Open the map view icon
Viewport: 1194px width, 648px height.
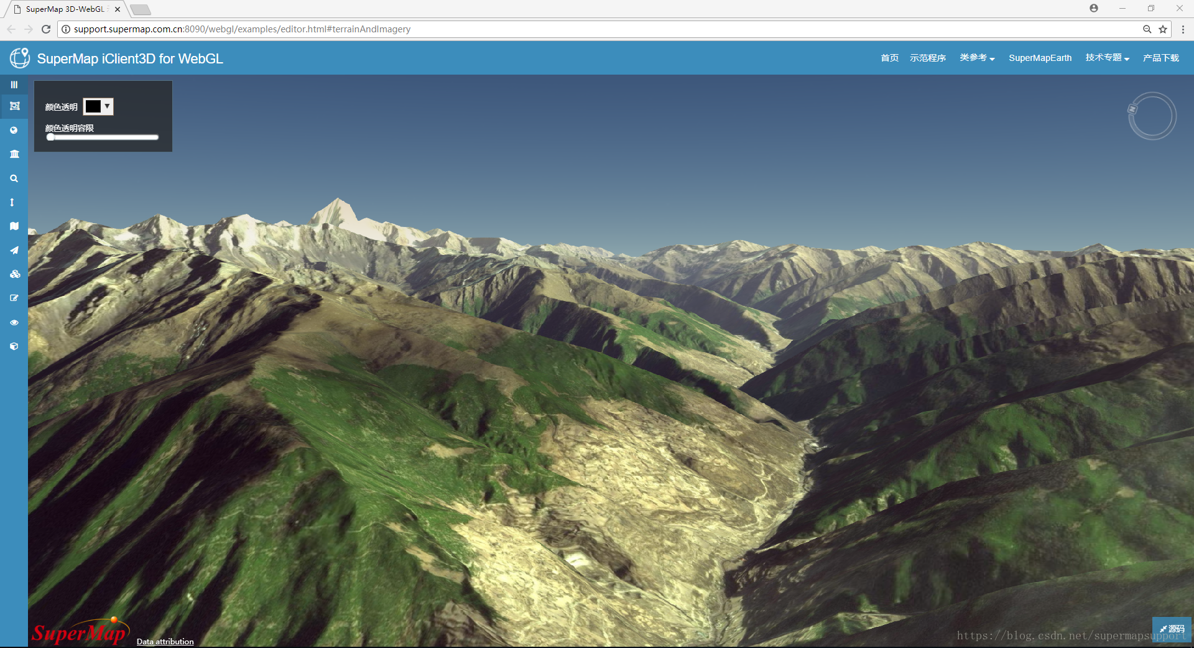(14, 226)
